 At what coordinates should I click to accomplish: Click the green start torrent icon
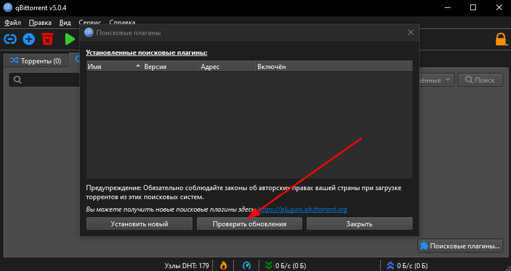click(70, 40)
